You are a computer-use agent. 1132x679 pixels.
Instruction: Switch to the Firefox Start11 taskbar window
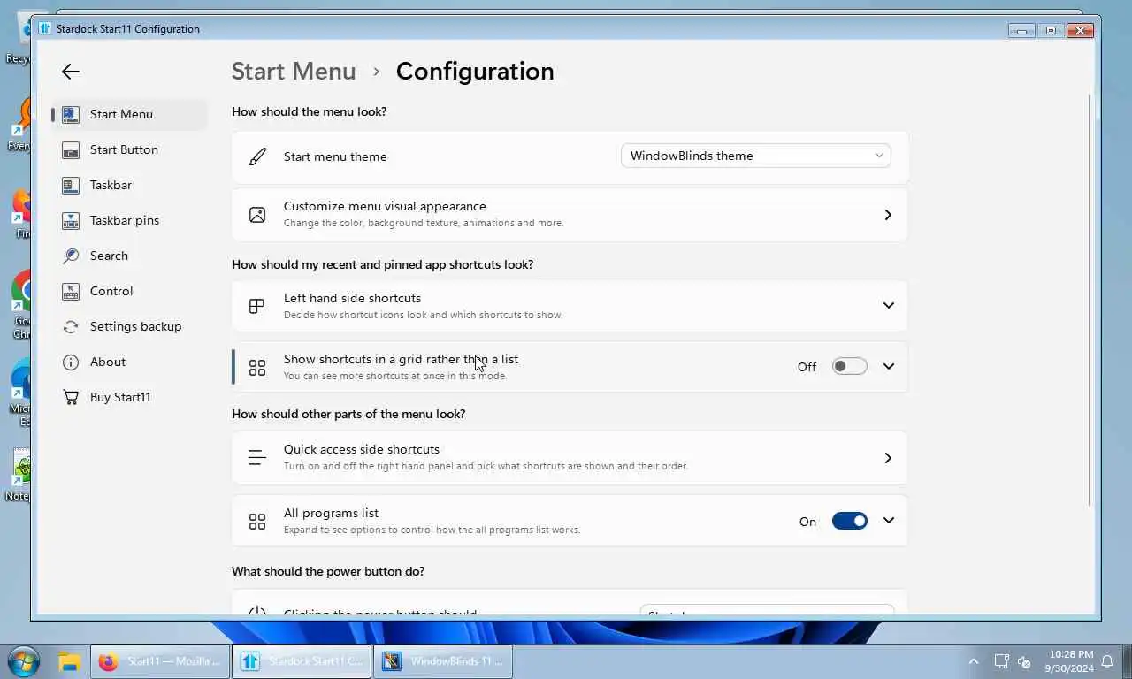pos(159,661)
